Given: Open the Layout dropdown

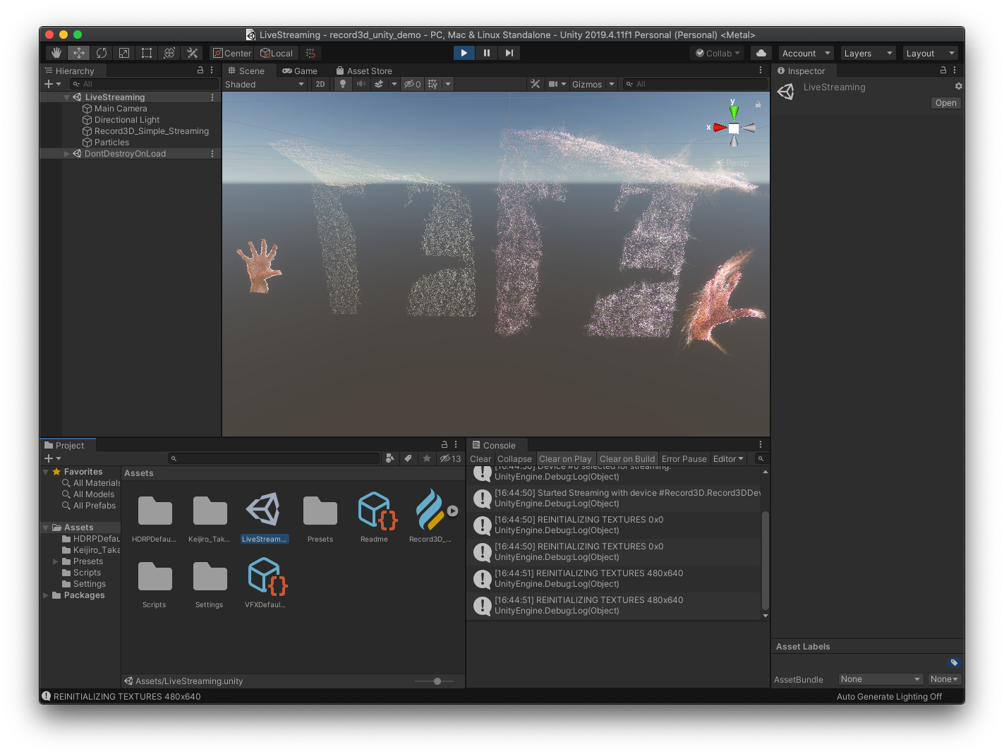Looking at the screenshot, I should 930,53.
